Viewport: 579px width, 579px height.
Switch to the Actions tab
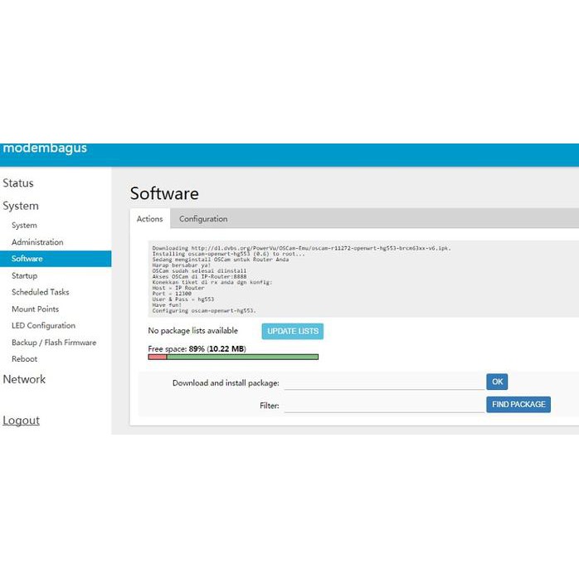(150, 219)
